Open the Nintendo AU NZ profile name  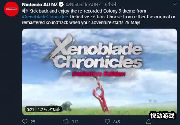coord(40,5)
